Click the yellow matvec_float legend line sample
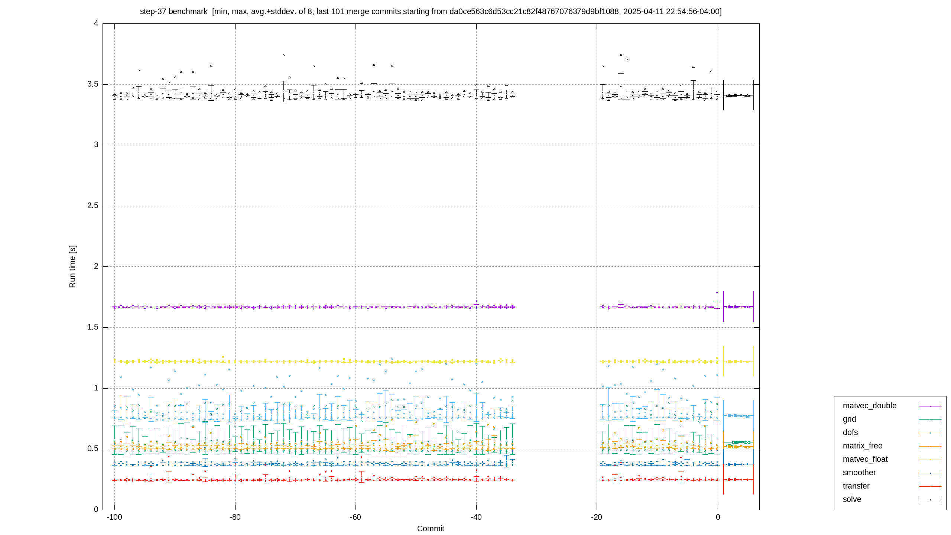The height and width of the screenshot is (535, 951). (x=930, y=460)
